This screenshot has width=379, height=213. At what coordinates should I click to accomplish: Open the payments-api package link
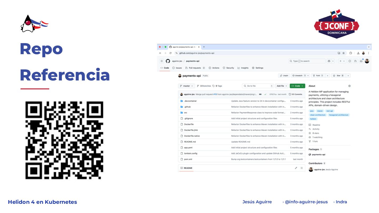pyautogui.click(x=317, y=155)
